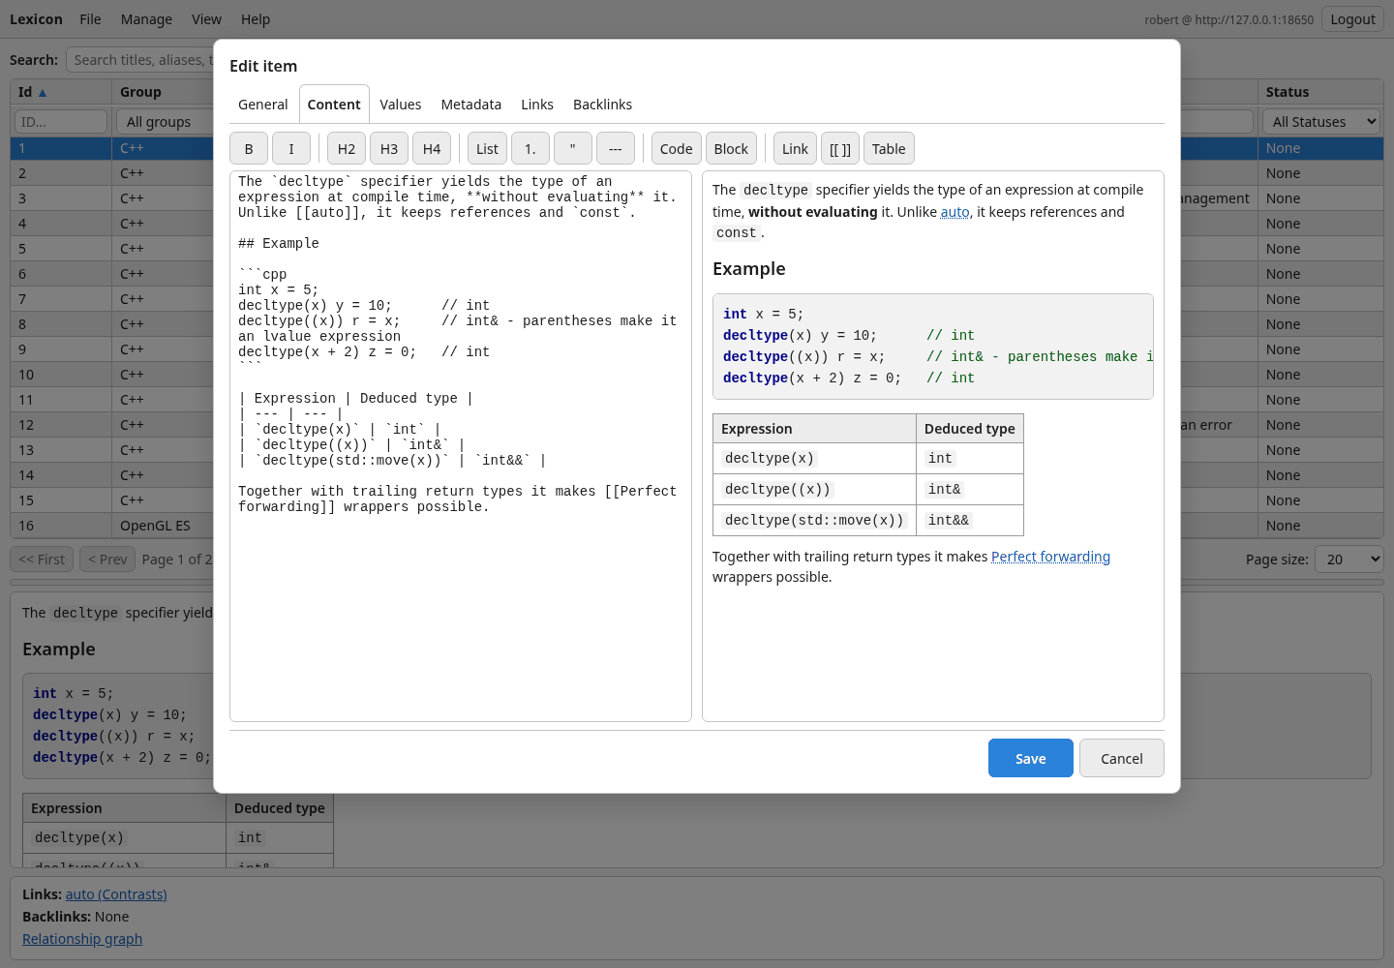Go to the First page of results

(42, 560)
